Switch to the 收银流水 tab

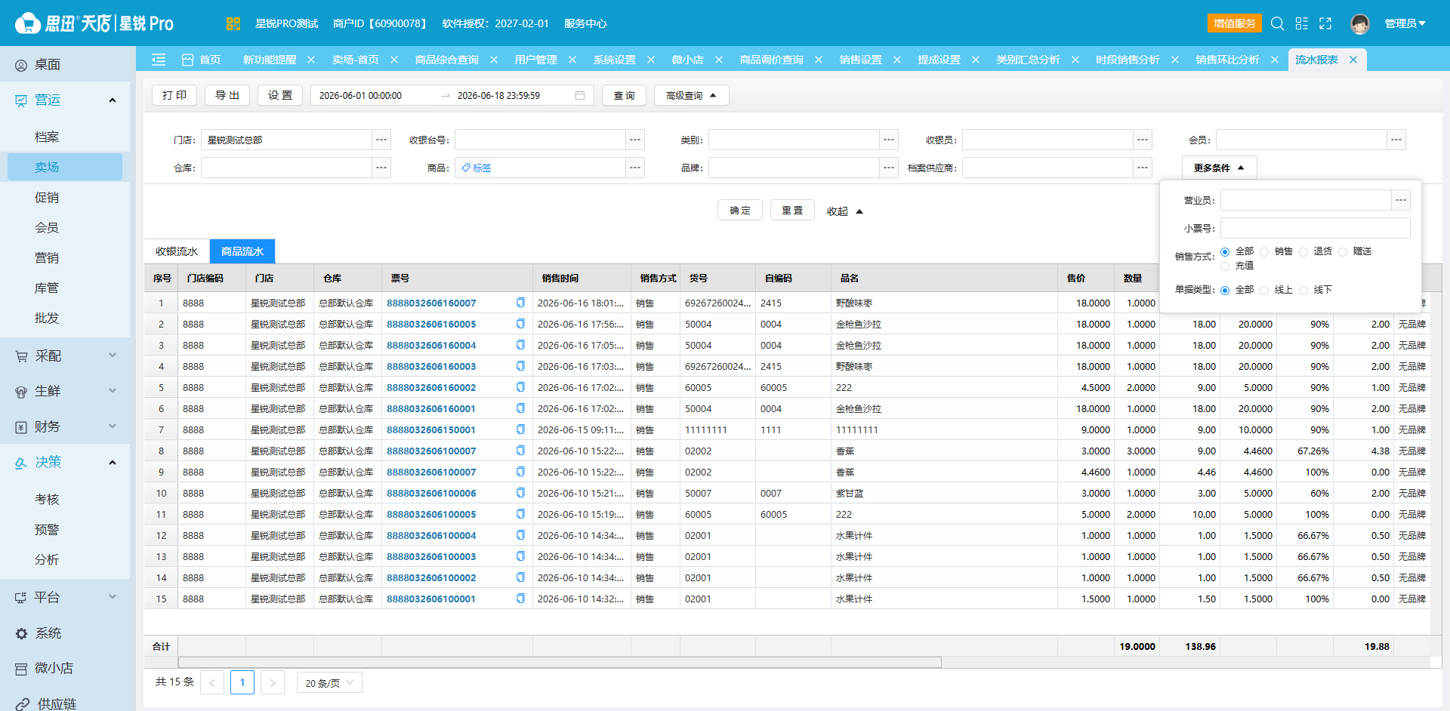[x=177, y=251]
